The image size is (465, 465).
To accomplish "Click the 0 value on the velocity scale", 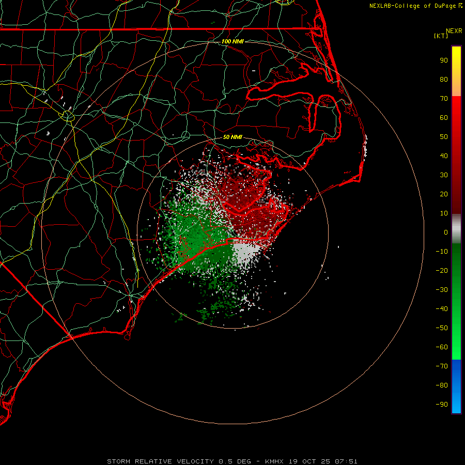I will 446,232.
